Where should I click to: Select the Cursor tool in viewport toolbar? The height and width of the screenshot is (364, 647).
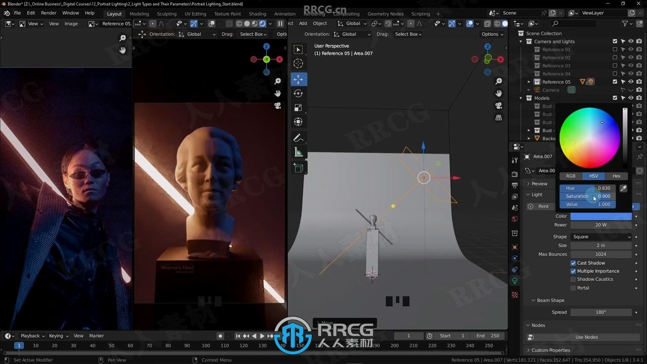[298, 63]
